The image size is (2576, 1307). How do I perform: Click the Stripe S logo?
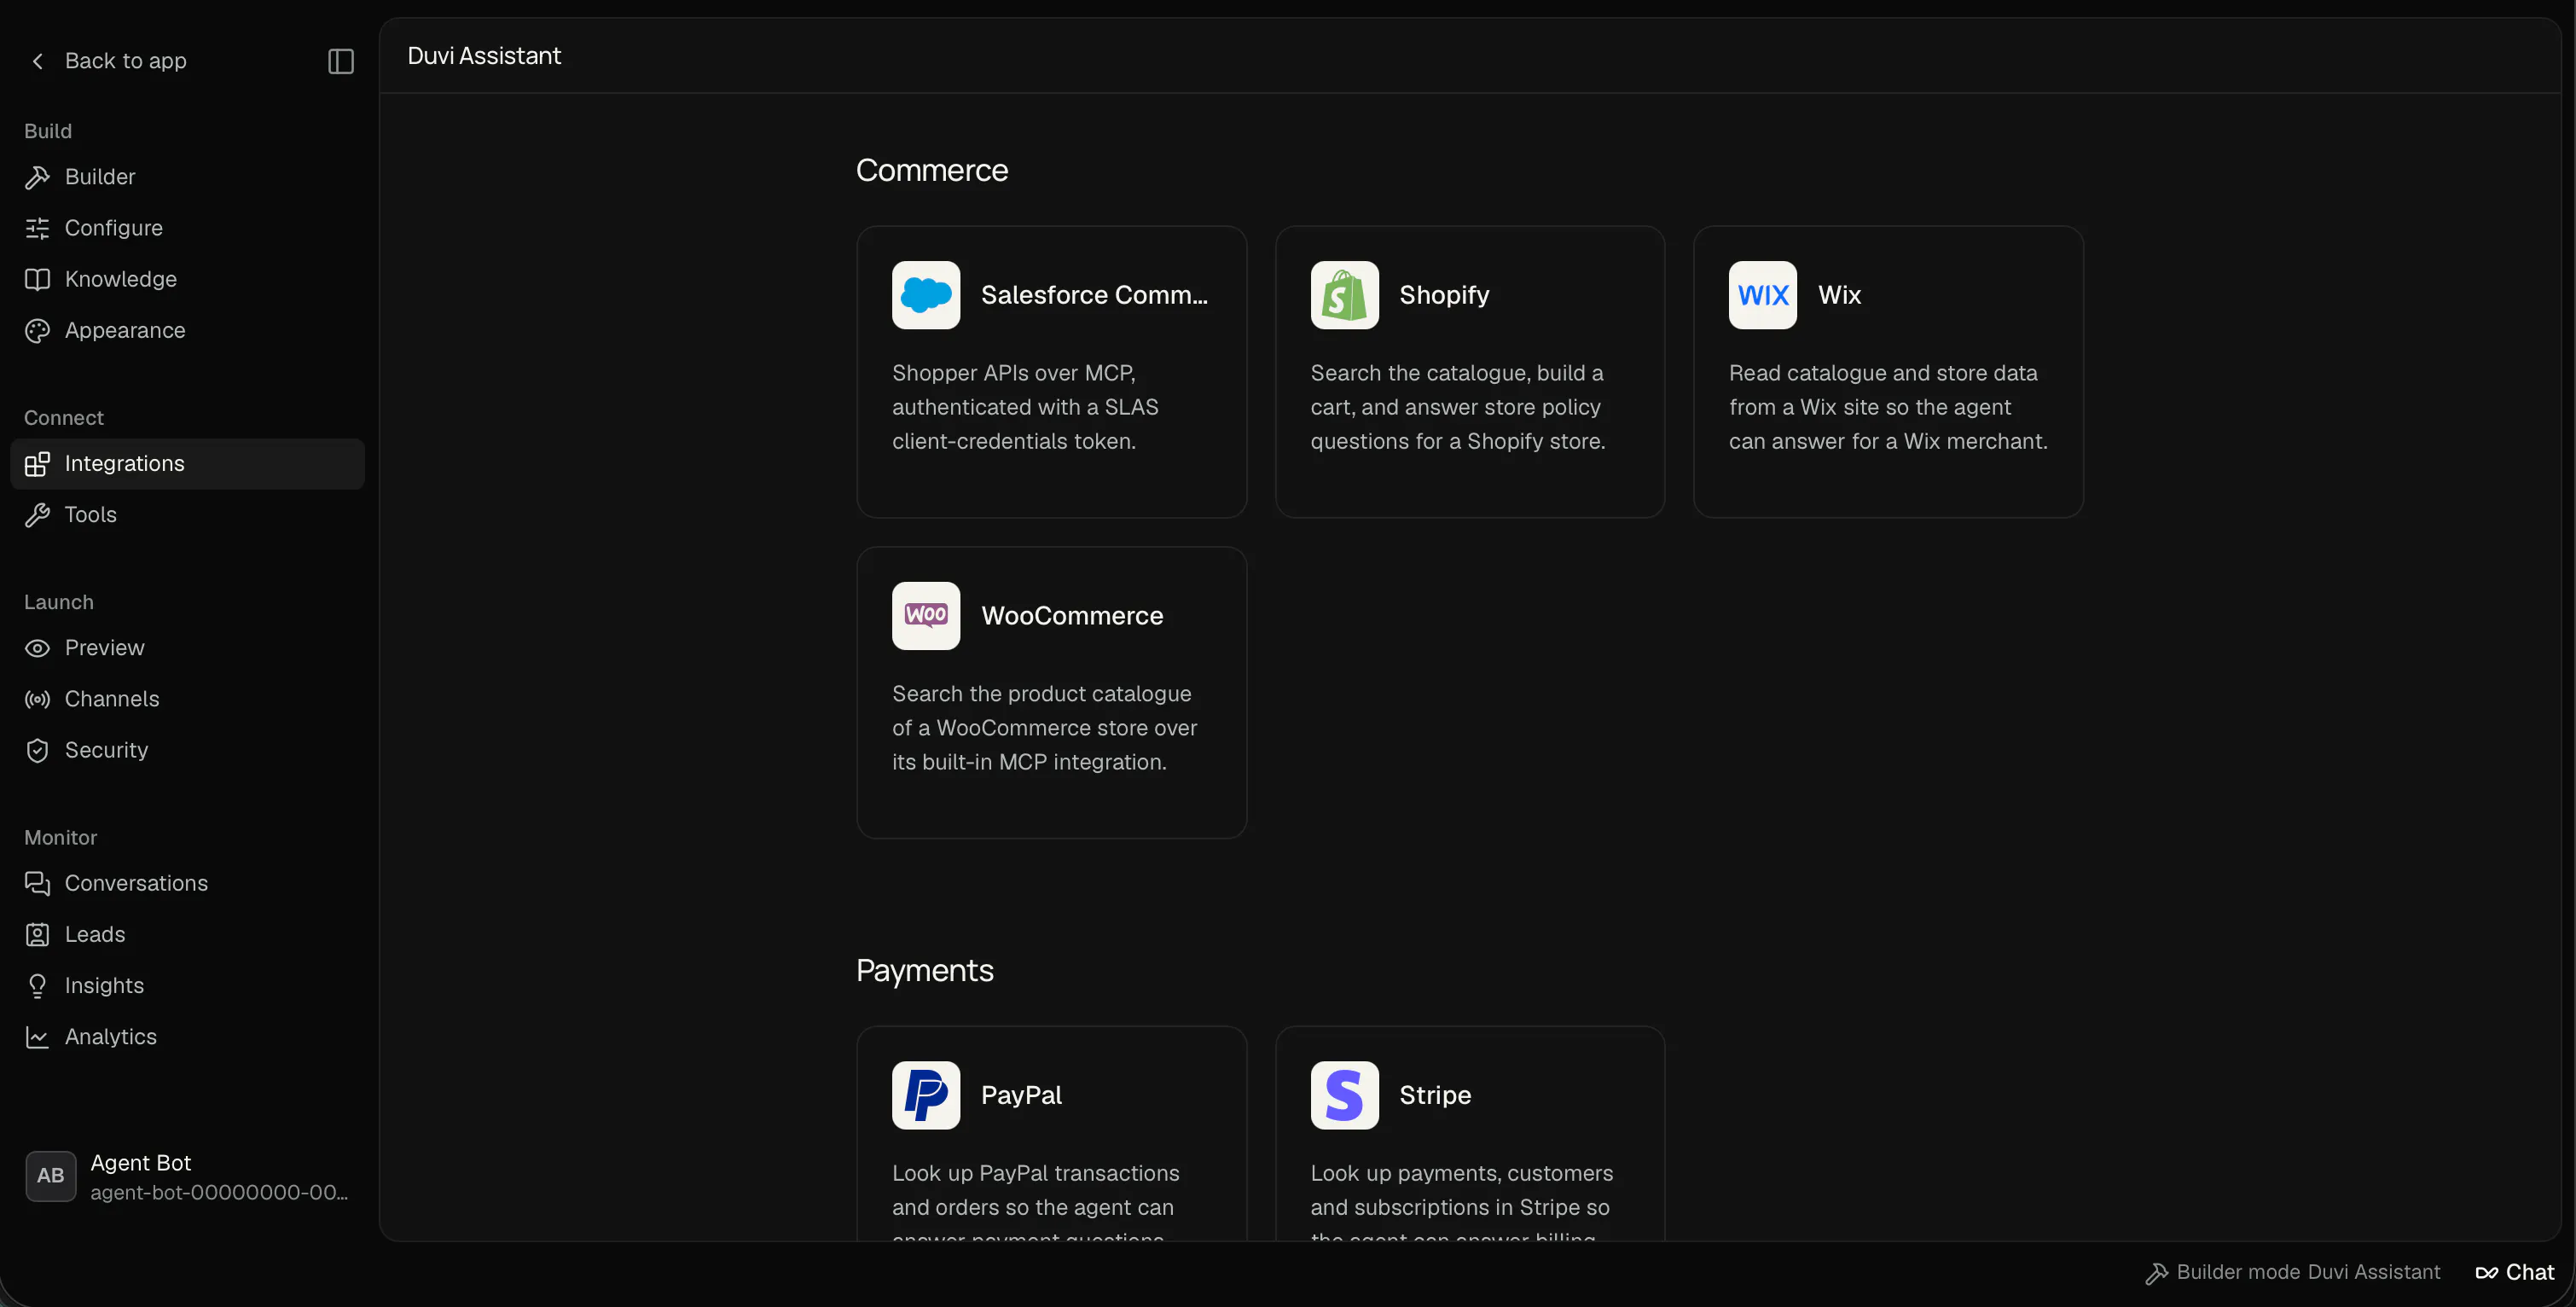pos(1344,1095)
